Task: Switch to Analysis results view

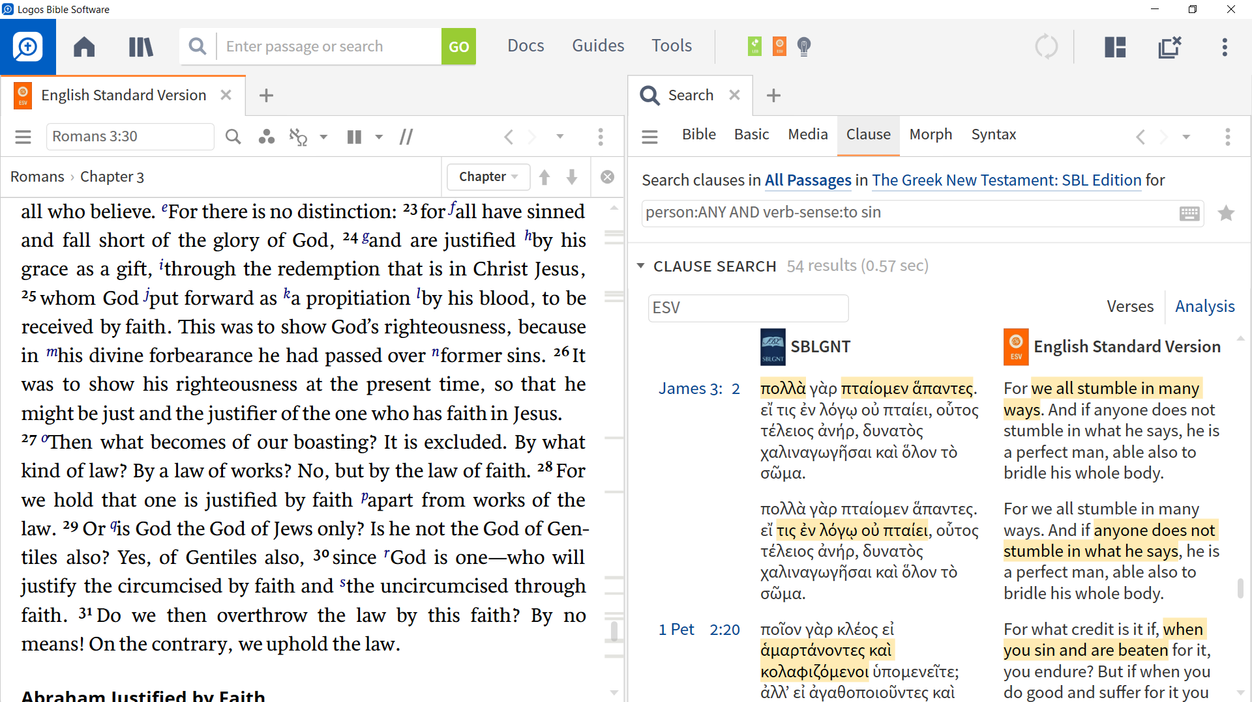Action: click(1204, 307)
